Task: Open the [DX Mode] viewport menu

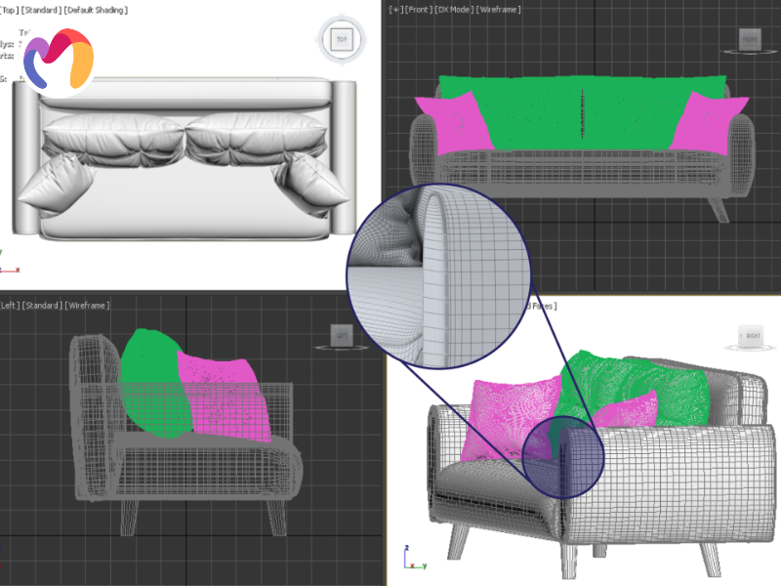Action: (x=453, y=9)
